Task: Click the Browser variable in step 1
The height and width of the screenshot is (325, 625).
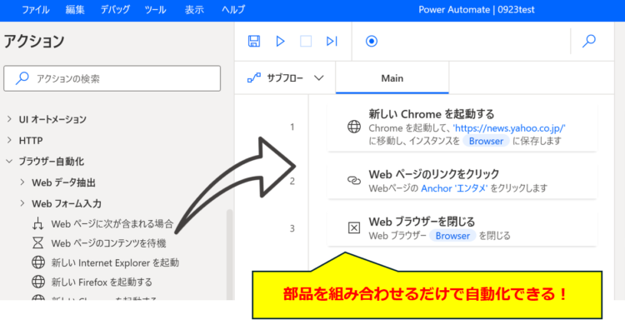Action: [486, 141]
